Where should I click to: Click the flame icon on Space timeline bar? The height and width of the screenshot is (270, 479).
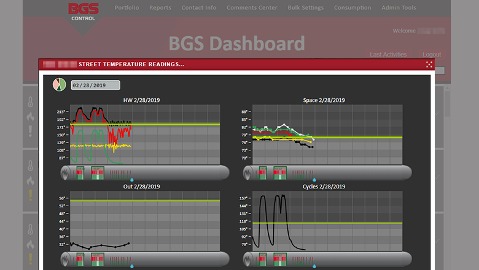(247, 173)
